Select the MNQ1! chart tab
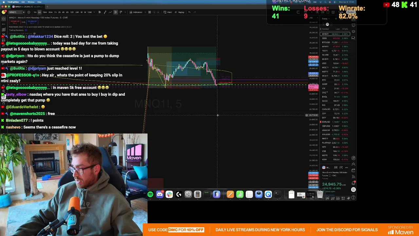 [27, 7]
